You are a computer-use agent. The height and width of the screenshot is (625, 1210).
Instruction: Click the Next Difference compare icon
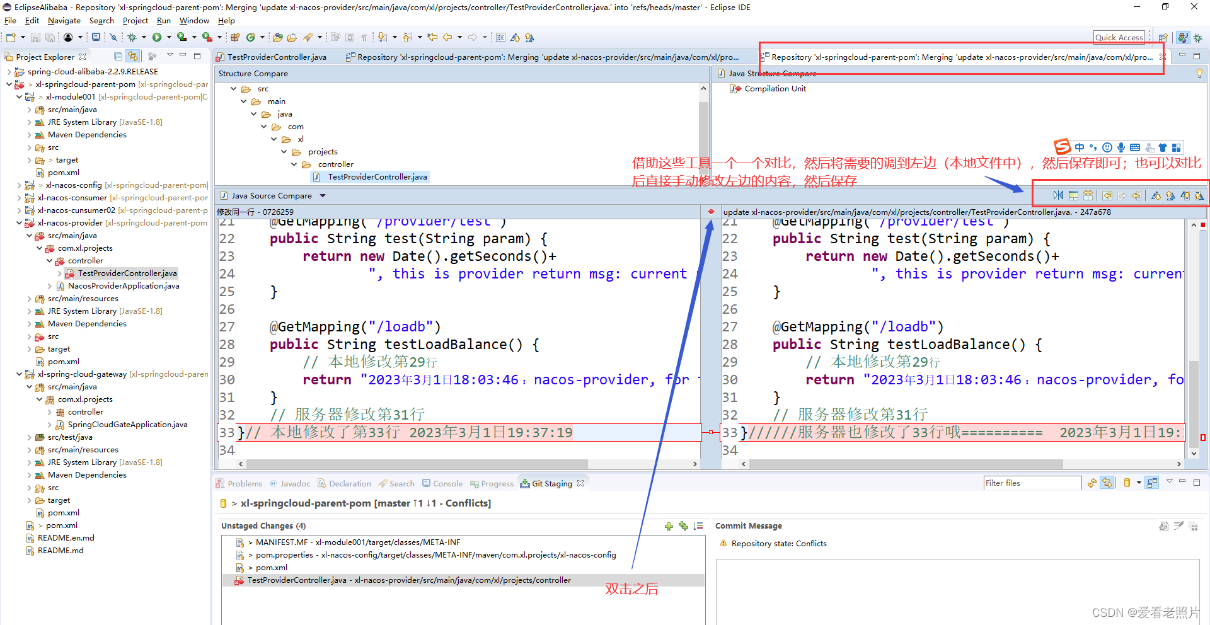(1156, 195)
